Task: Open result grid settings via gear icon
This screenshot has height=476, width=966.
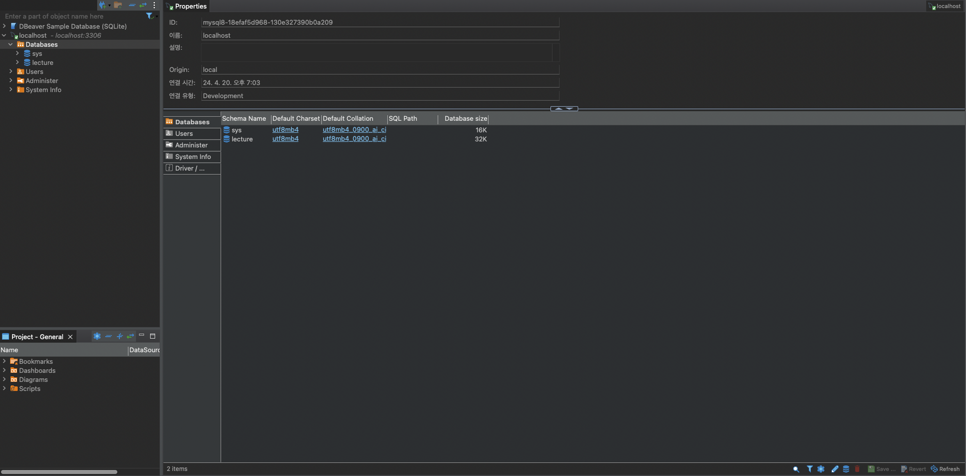Action: (x=821, y=469)
